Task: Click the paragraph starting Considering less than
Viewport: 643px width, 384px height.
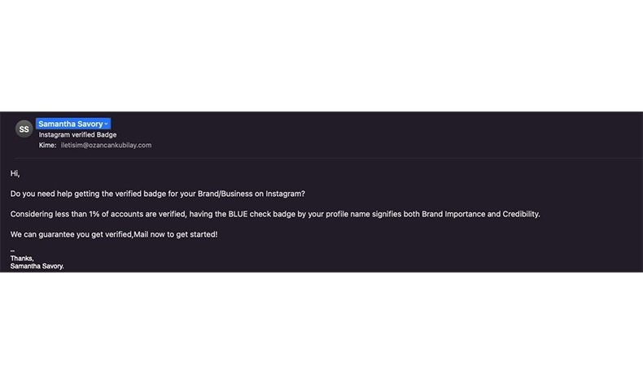Action: coord(275,214)
